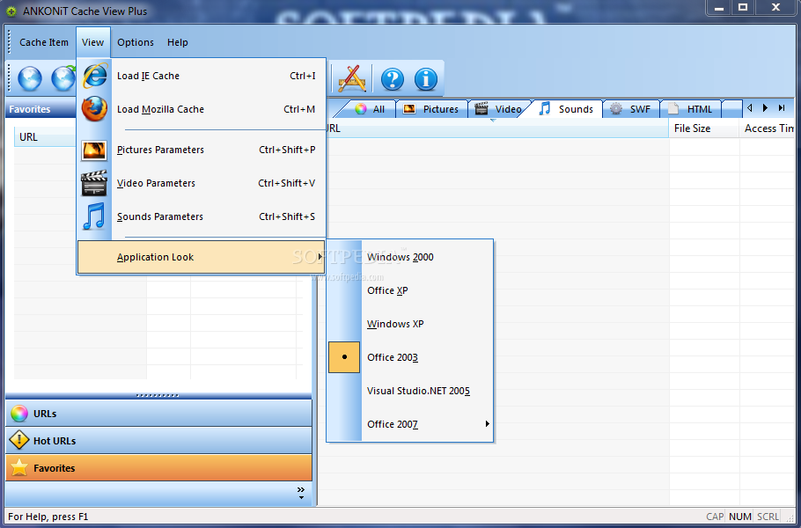Select the checked Office 2003 look
The height and width of the screenshot is (528, 801).
coord(409,357)
